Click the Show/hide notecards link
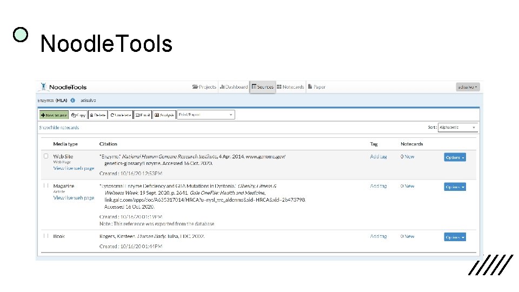The width and height of the screenshot is (519, 292). [x=59, y=128]
